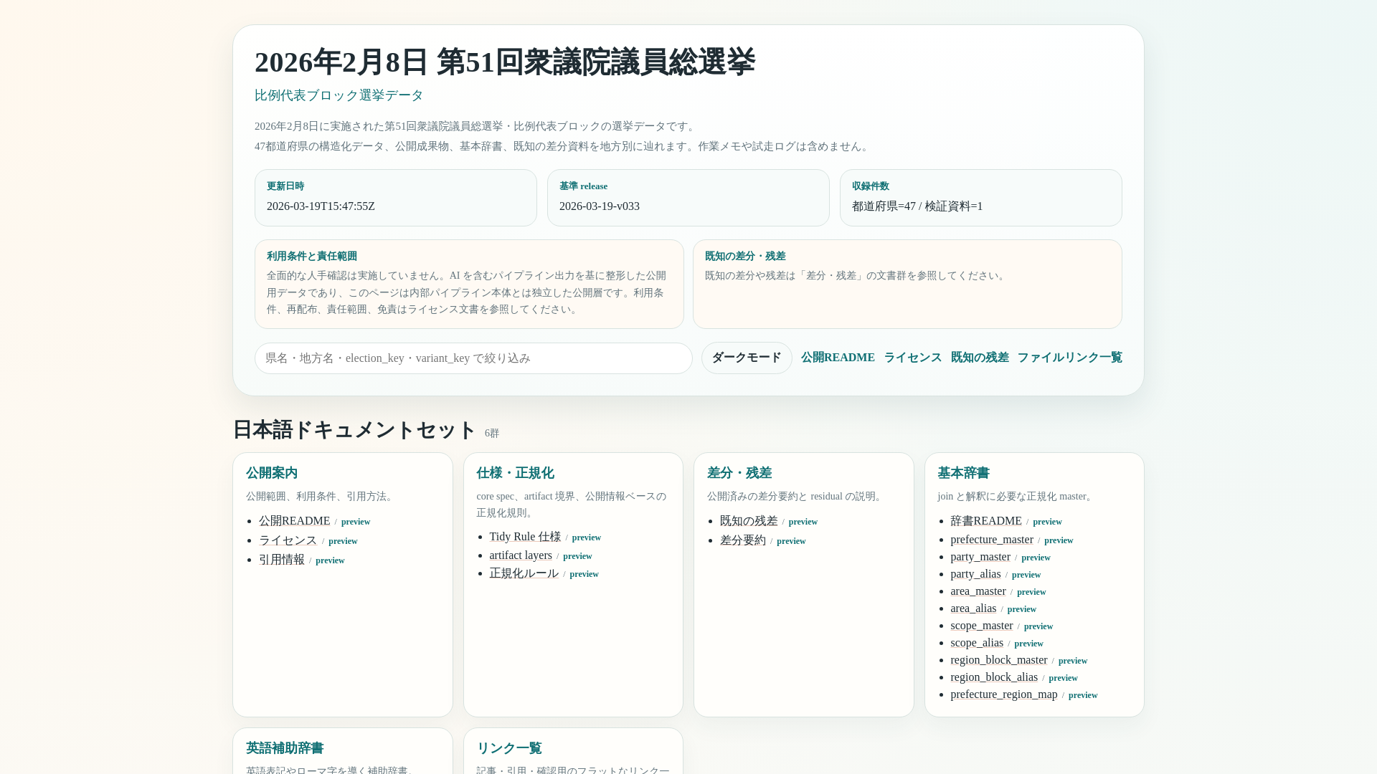Select the リンク一覧 card heading
This screenshot has width=1377, height=774.
click(x=509, y=748)
